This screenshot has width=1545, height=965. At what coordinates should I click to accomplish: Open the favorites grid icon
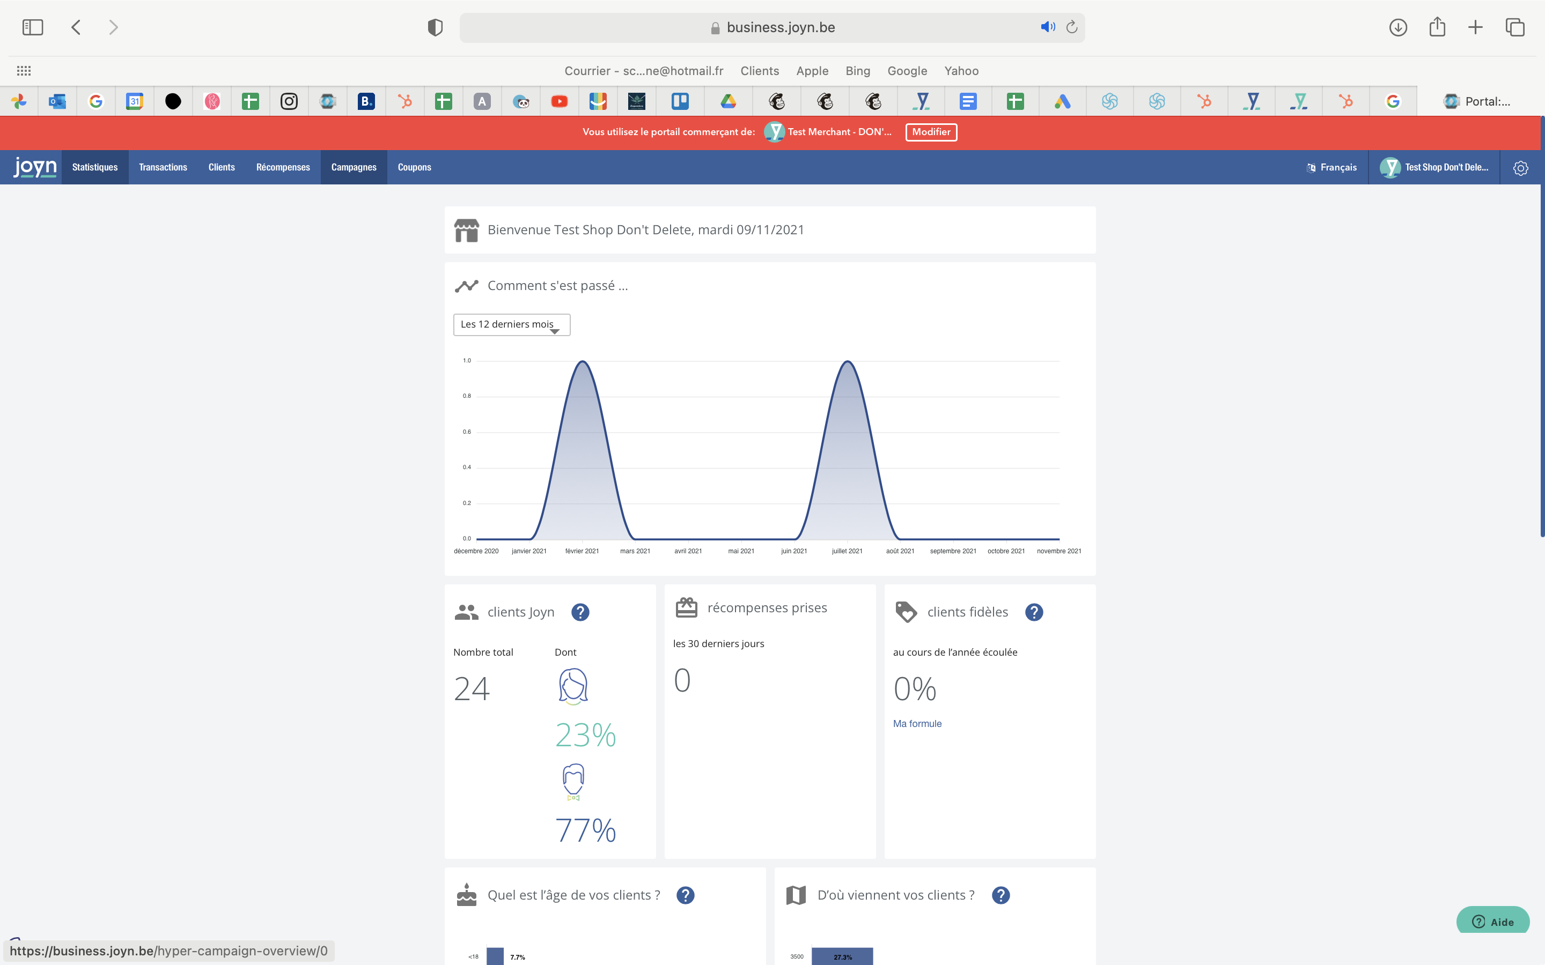pyautogui.click(x=24, y=71)
